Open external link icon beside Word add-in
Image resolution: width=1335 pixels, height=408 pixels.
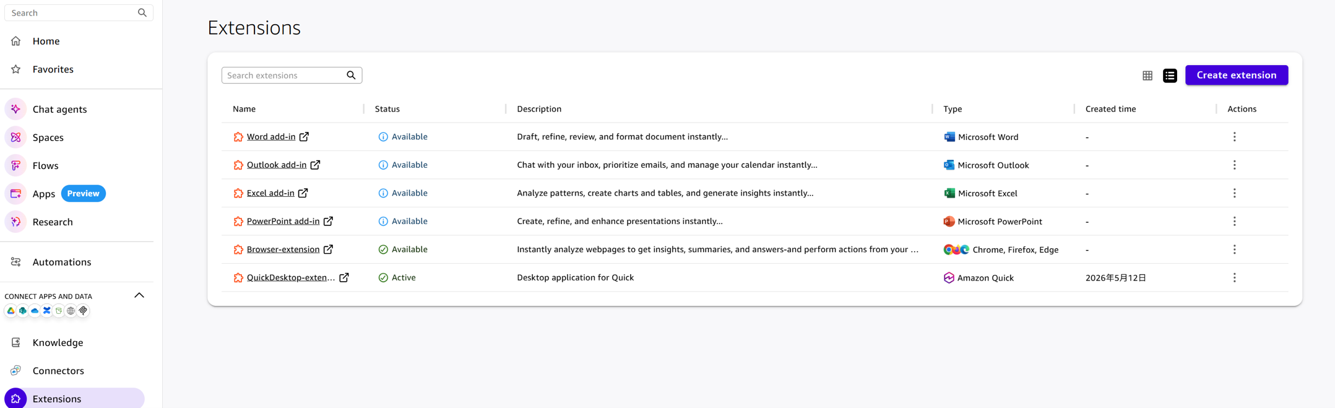pyautogui.click(x=304, y=137)
